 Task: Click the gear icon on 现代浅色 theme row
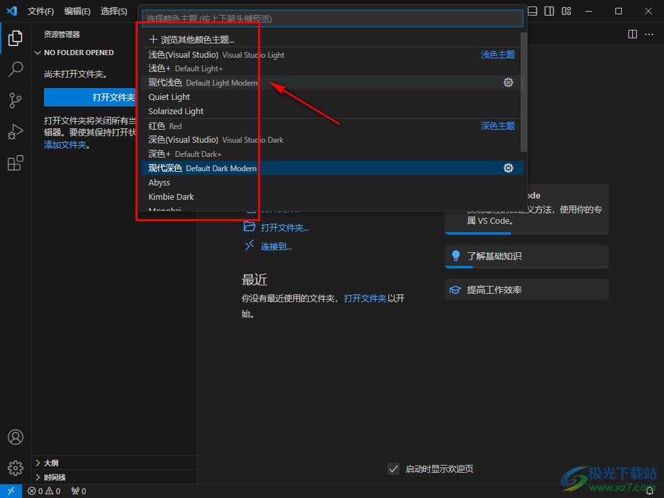(508, 82)
